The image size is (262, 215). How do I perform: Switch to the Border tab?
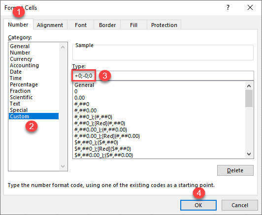point(107,25)
